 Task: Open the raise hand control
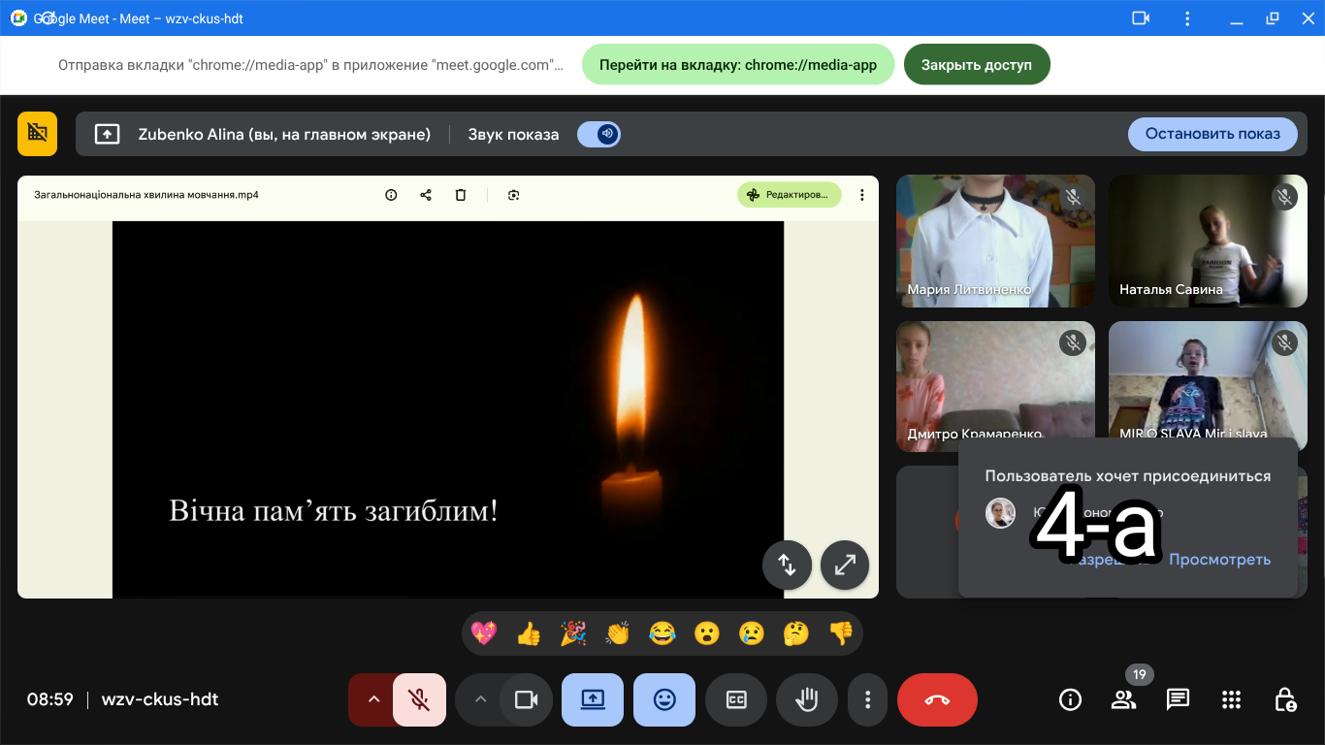[806, 699]
